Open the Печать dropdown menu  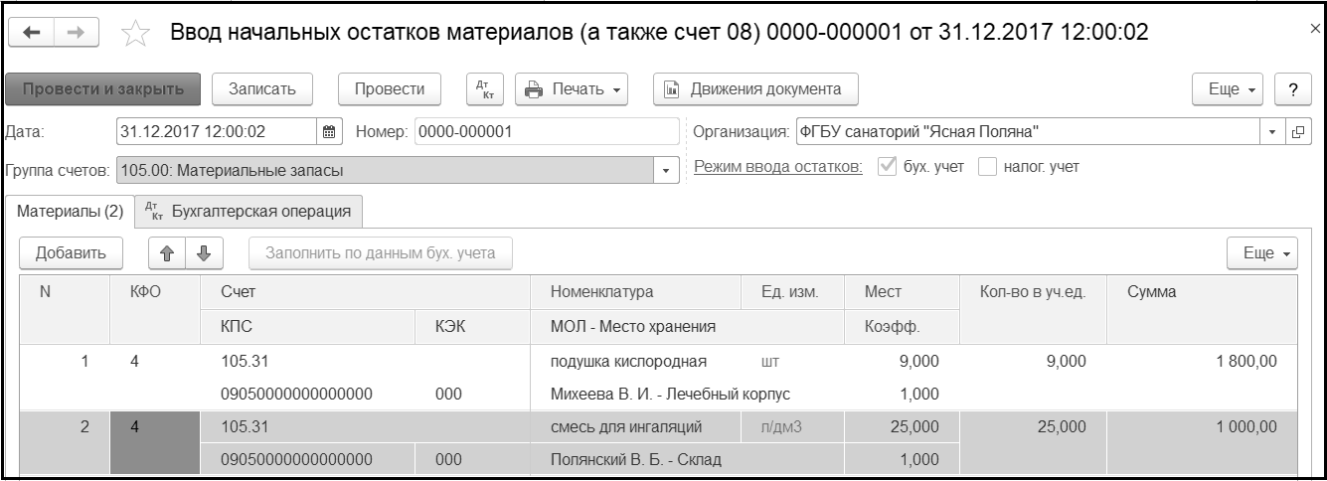click(x=576, y=88)
